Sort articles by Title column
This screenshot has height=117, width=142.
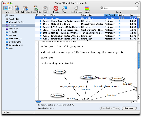point(66,15)
